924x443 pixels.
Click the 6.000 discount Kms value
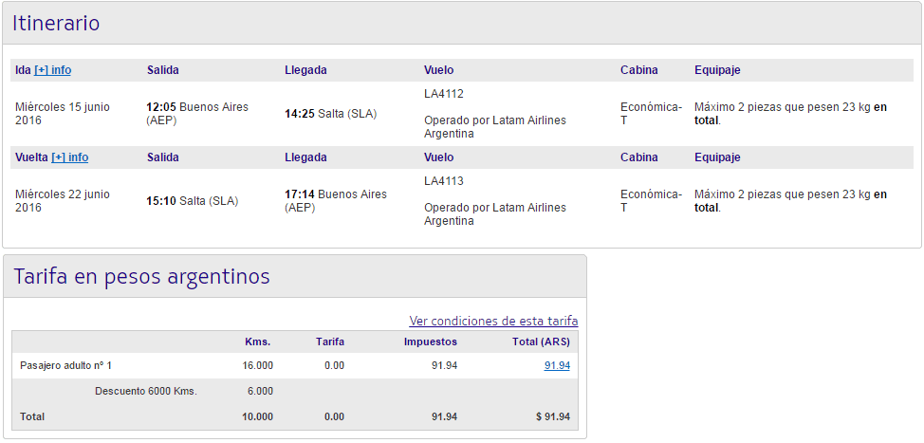tap(260, 391)
